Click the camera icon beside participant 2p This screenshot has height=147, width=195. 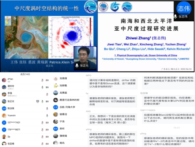pyautogui.click(x=47, y=137)
